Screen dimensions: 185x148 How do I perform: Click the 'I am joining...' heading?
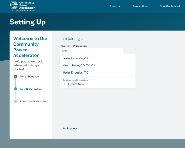coord(71,39)
